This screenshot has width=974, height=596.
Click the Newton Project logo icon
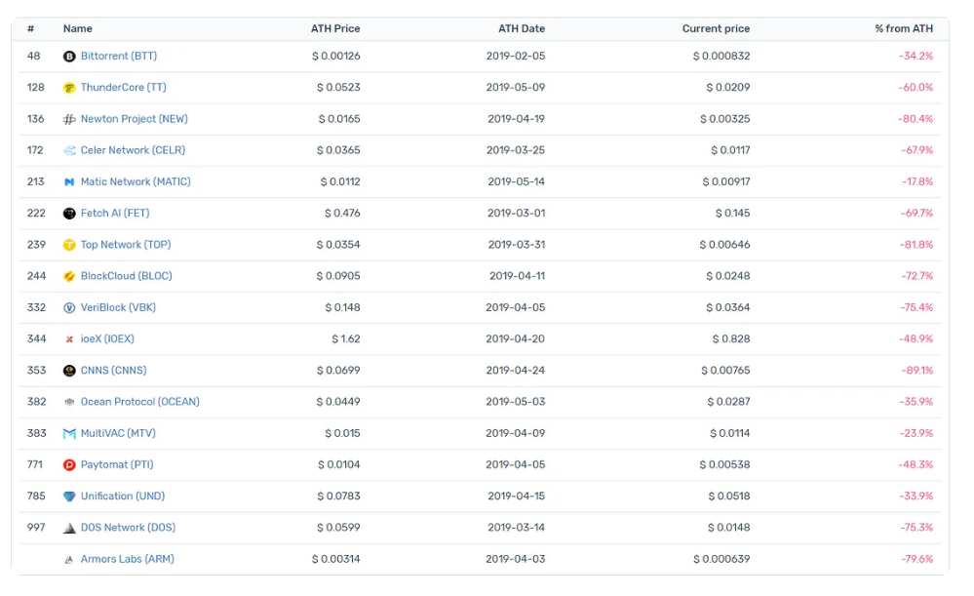[x=69, y=119]
